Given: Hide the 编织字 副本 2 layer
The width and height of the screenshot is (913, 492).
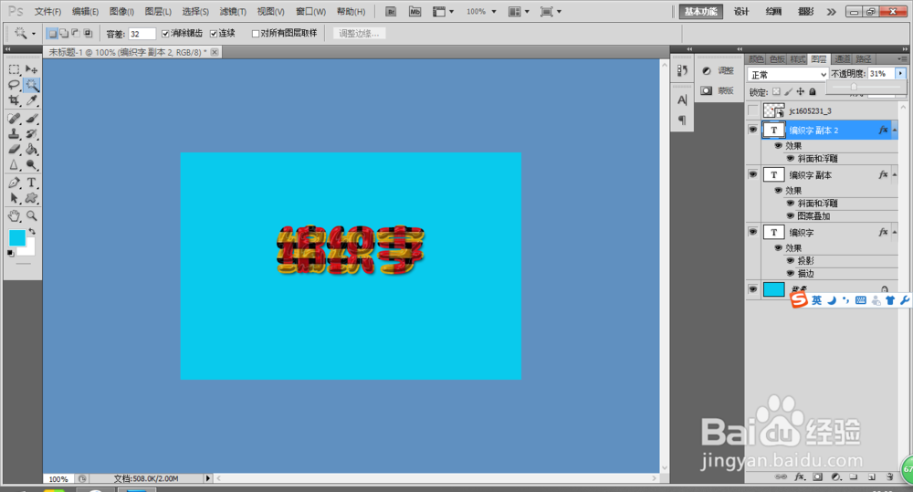Looking at the screenshot, I should (753, 130).
